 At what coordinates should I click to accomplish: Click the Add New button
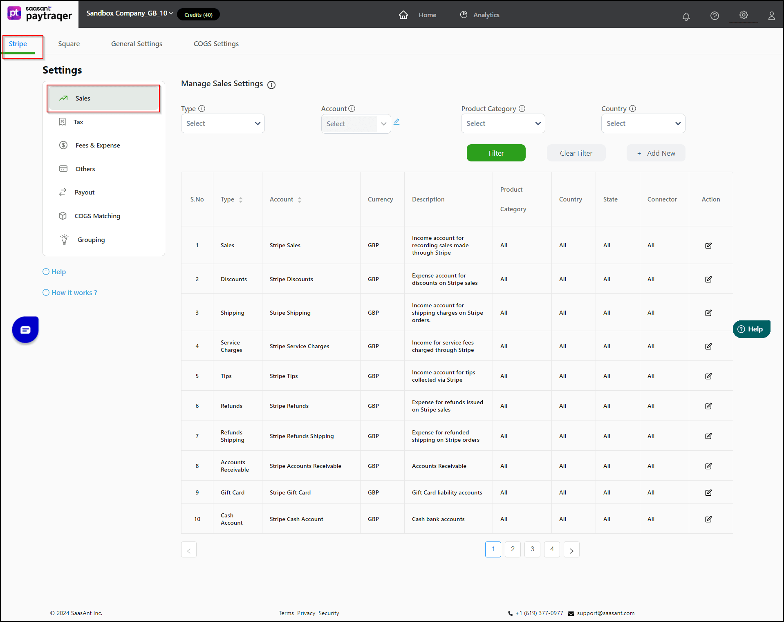click(656, 153)
